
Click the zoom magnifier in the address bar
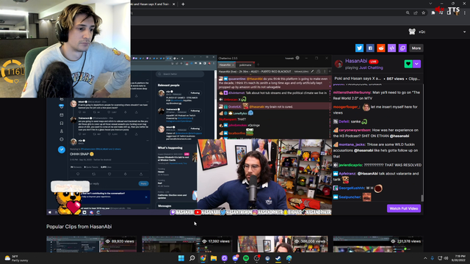(408, 13)
